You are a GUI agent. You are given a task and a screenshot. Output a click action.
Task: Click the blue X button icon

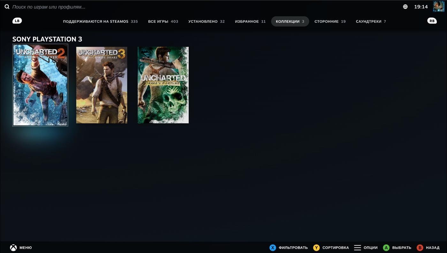pos(273,248)
